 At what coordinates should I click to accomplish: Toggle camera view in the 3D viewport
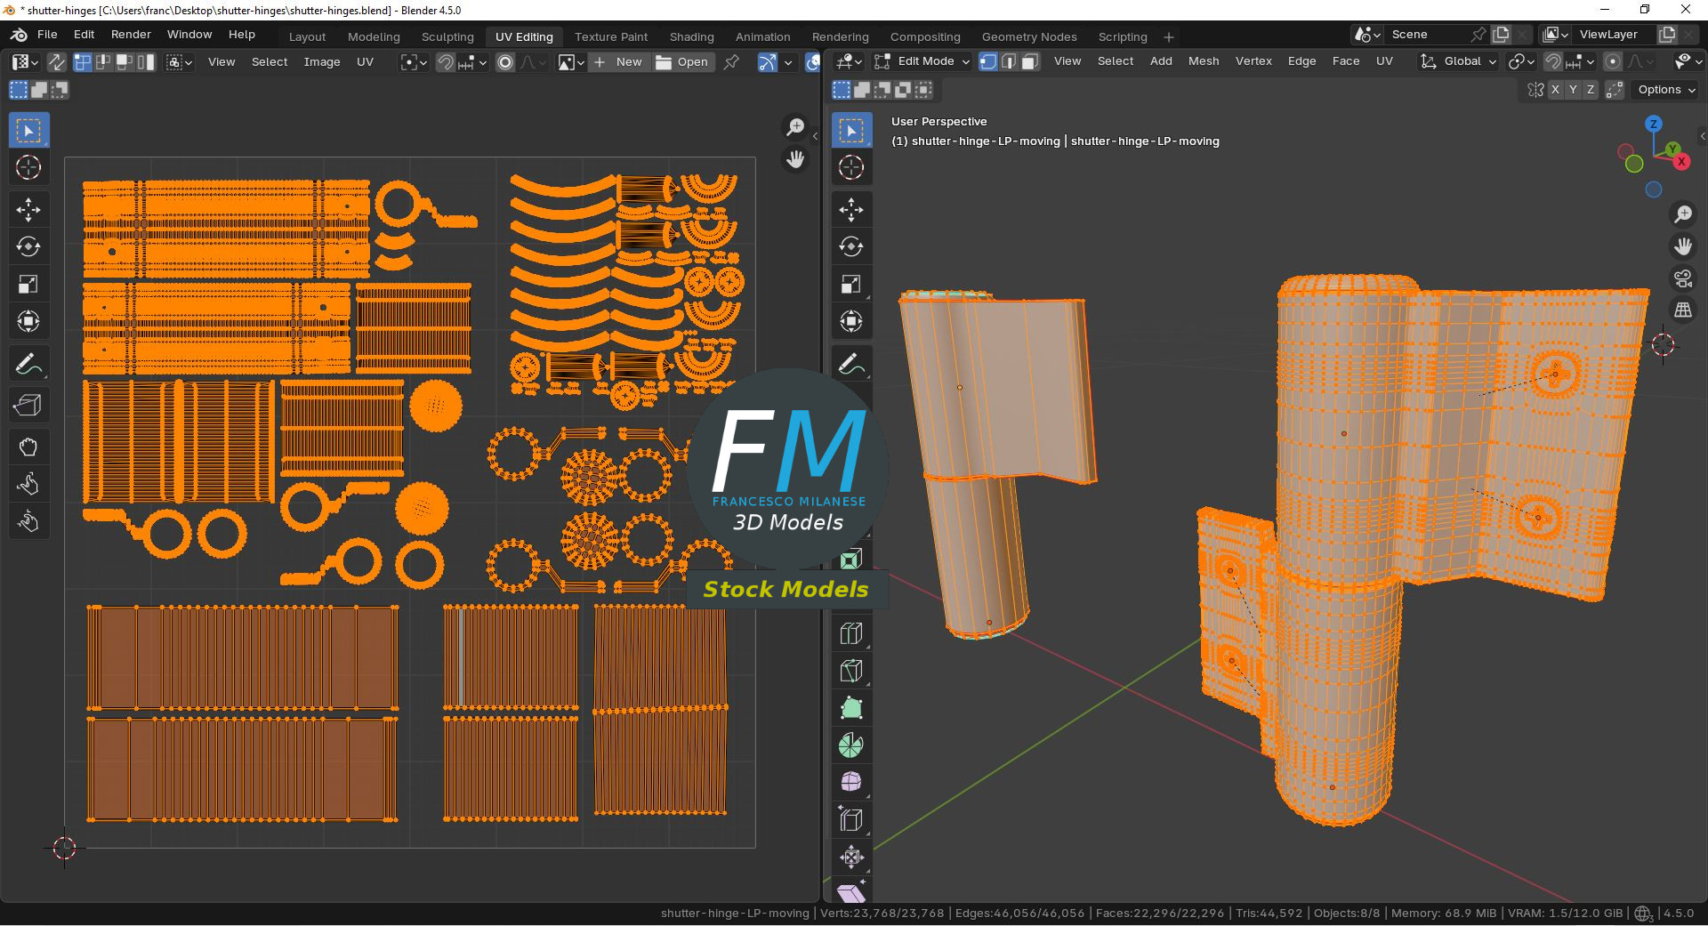(x=1683, y=278)
